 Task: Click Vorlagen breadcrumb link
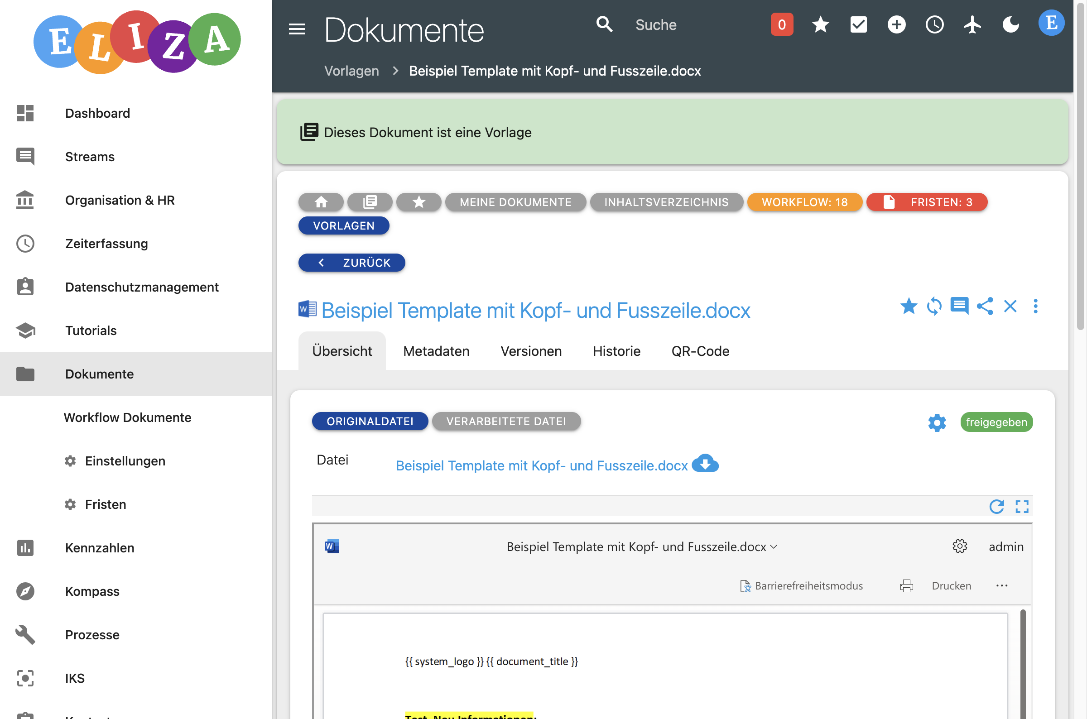point(351,71)
